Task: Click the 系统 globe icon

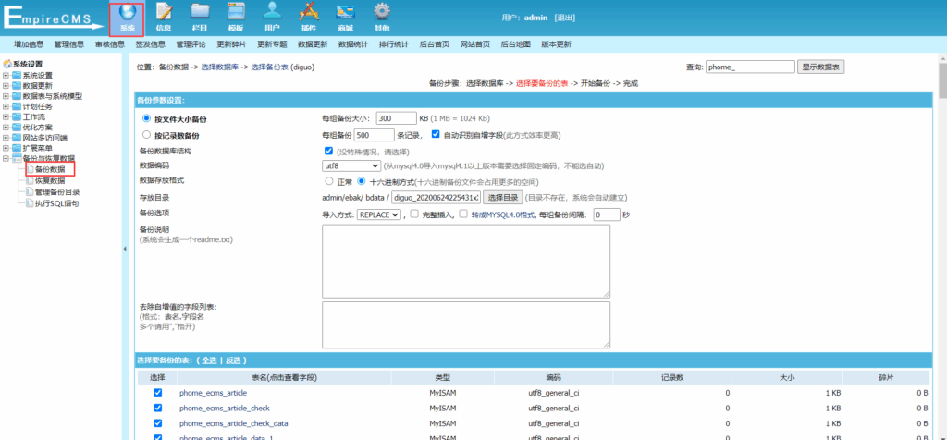Action: [x=128, y=17]
